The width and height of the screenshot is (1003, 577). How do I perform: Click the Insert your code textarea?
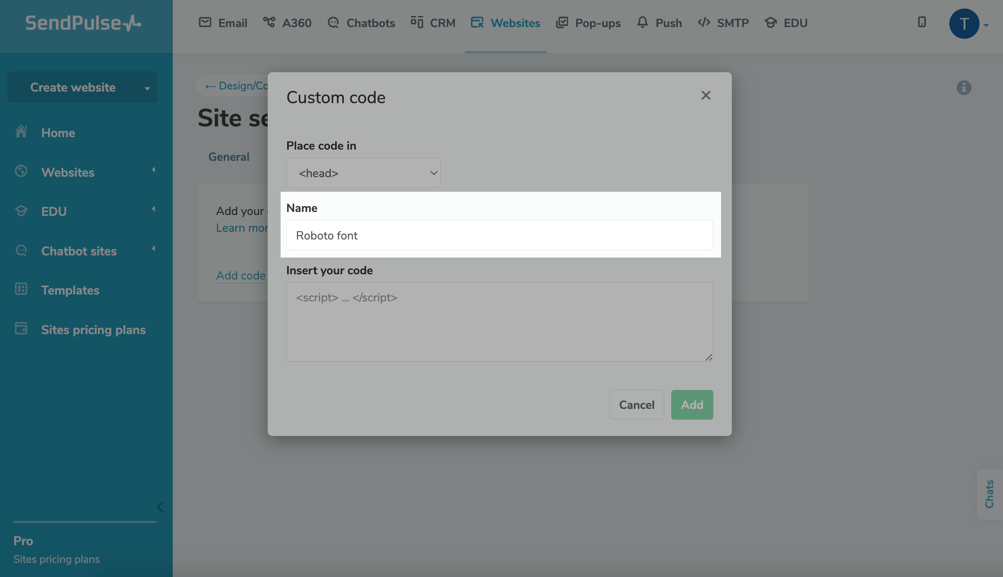click(x=499, y=322)
